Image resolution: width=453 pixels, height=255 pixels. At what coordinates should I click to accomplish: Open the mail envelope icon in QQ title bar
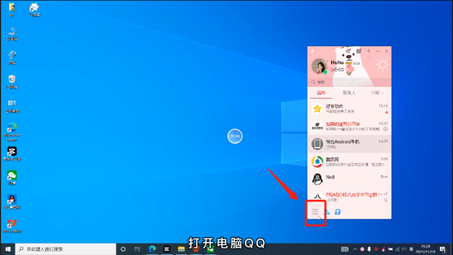(358, 51)
